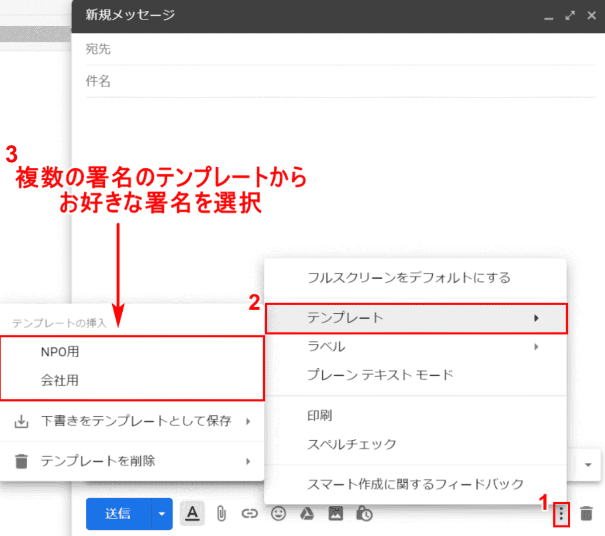Open the dropdown arrow behind the menu's right edge

[588, 465]
